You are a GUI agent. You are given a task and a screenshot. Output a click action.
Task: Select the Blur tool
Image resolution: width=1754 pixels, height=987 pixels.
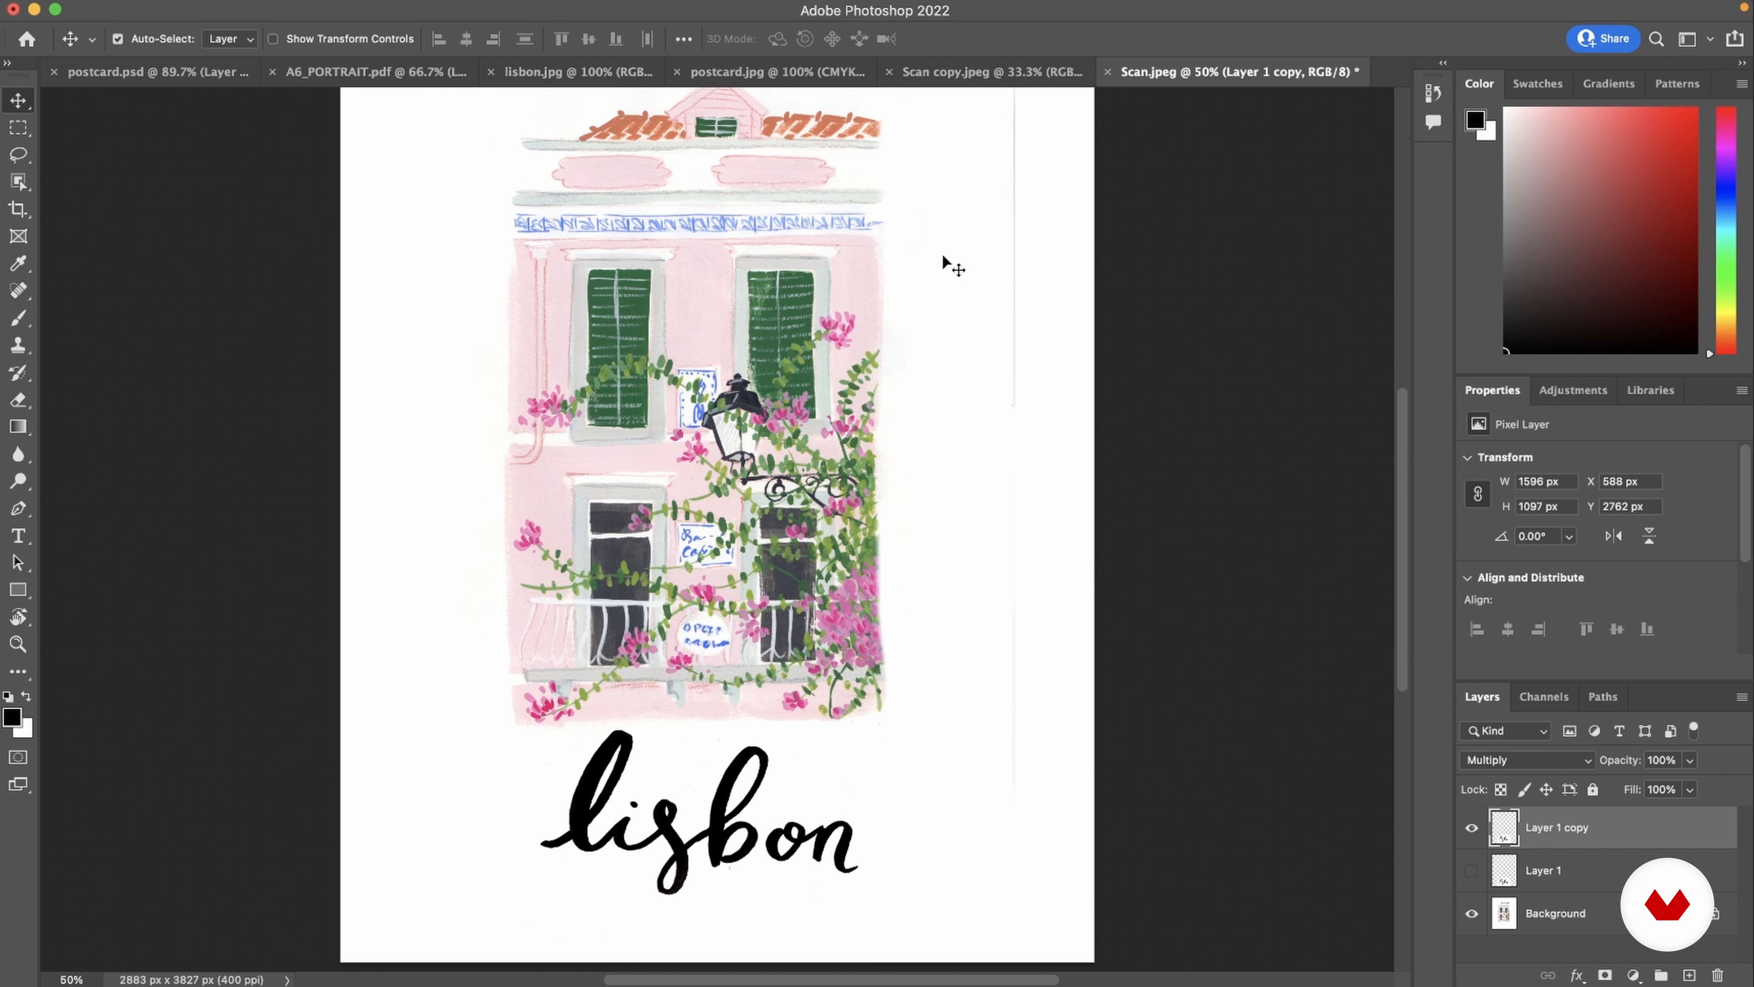18,454
